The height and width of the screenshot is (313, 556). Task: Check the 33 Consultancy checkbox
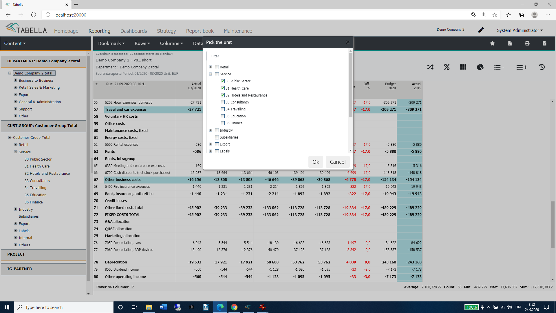tap(223, 102)
